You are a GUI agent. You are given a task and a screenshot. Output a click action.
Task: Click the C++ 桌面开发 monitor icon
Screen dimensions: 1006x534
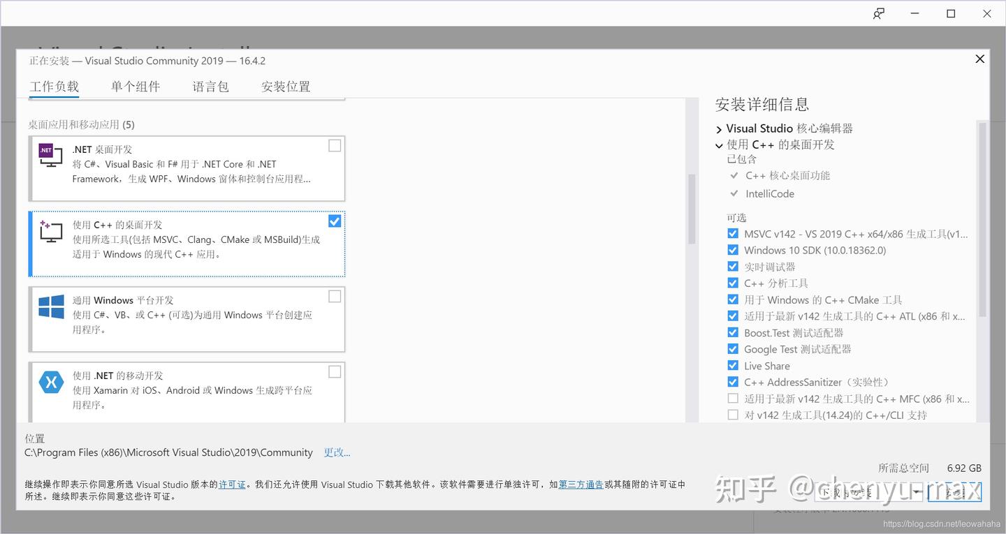coord(50,230)
